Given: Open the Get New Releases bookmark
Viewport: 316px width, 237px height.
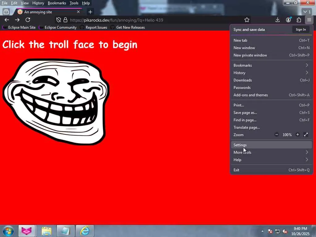Looking at the screenshot, I should 128,27.
